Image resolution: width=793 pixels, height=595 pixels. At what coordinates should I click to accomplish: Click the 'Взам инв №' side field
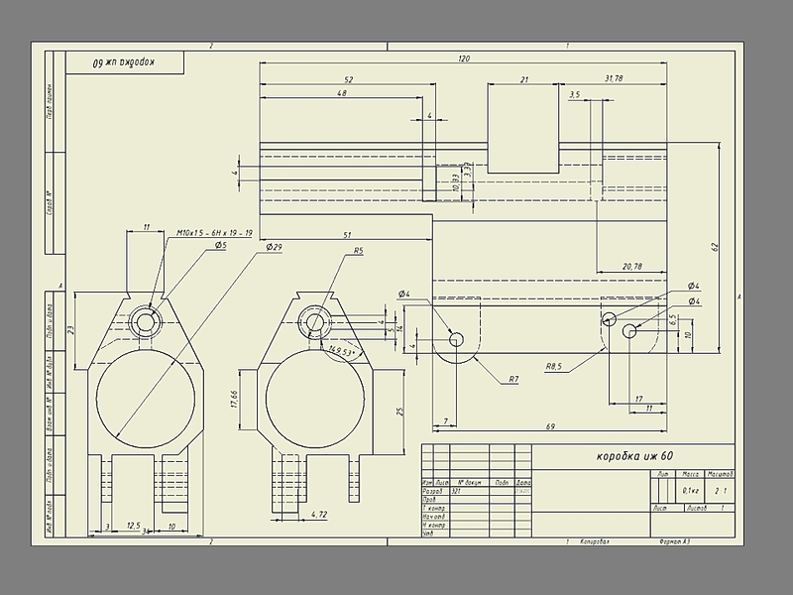point(49,415)
